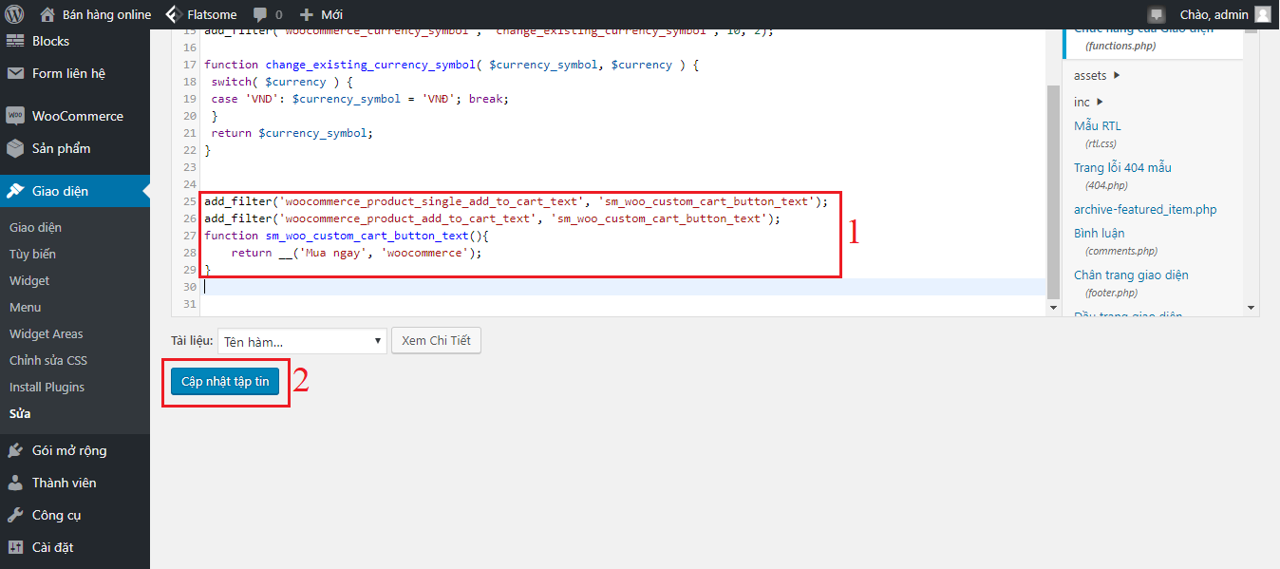Click the Xem Chi Tiết button
1280x569 pixels.
pos(436,340)
